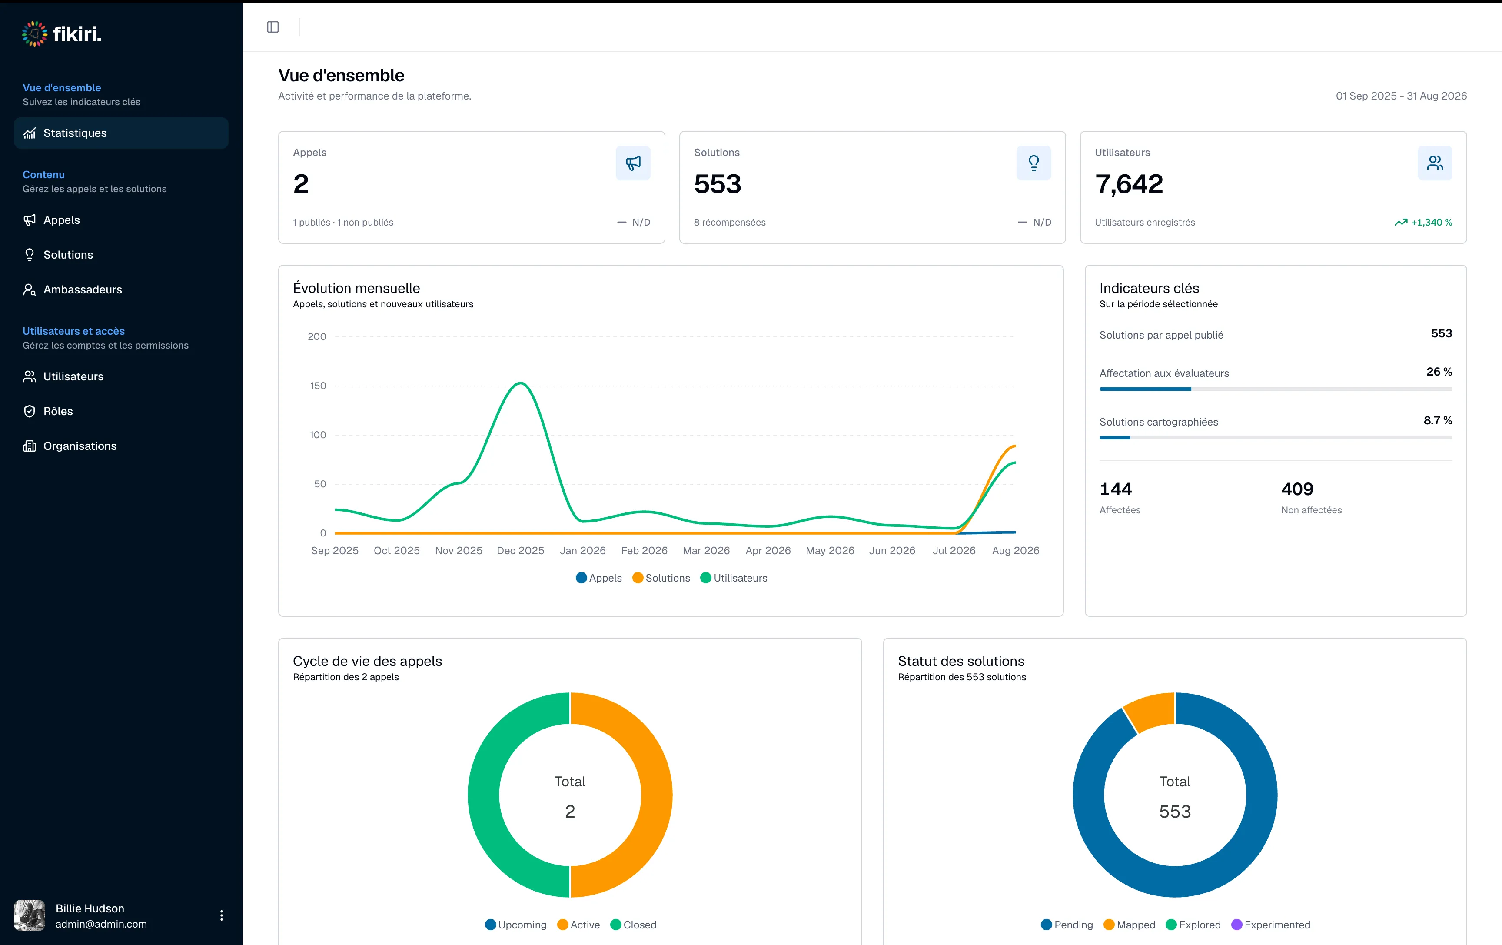
Task: Open Utilisateurs in the sidebar
Action: click(x=121, y=376)
